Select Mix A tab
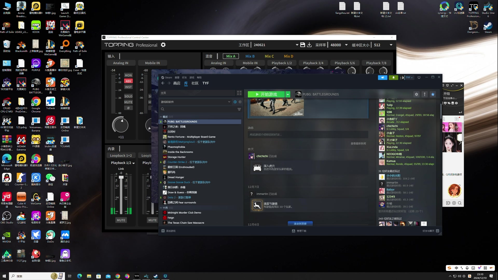 [x=231, y=56]
